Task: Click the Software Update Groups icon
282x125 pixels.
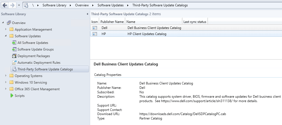Action: [14, 49]
